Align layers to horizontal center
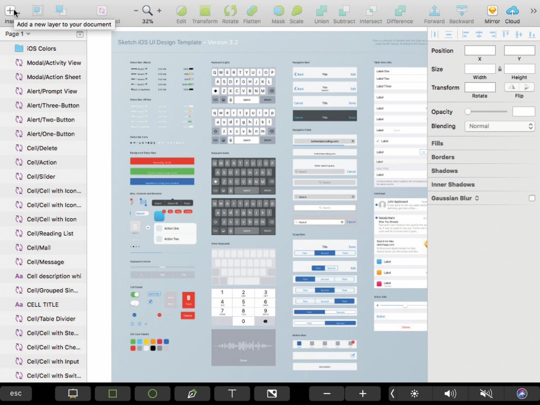This screenshot has height=405, width=540. tap(479, 34)
